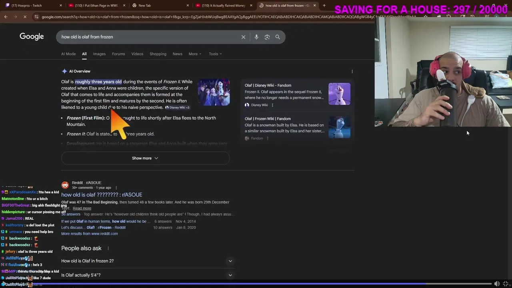512x288 pixels.
Task: Click chat username BIGF00TheGreat
Action: 16,205
